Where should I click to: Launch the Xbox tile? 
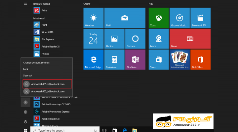(159, 18)
